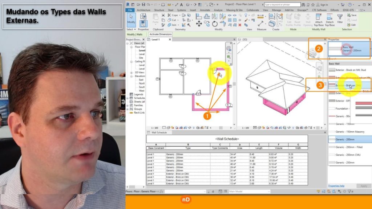This screenshot has height=209, width=372.
Task: Click the Rotate tool icon
Action: (215, 24)
